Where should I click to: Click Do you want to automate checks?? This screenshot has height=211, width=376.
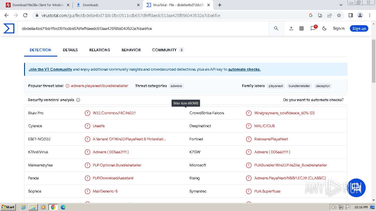(x=313, y=100)
